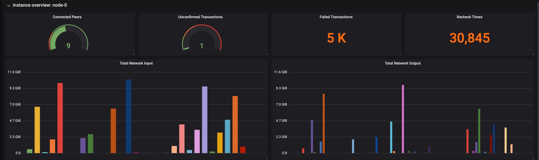Select the yellow bar near 7.0 GiB in Network Input
The image size is (539, 160).
point(37,130)
